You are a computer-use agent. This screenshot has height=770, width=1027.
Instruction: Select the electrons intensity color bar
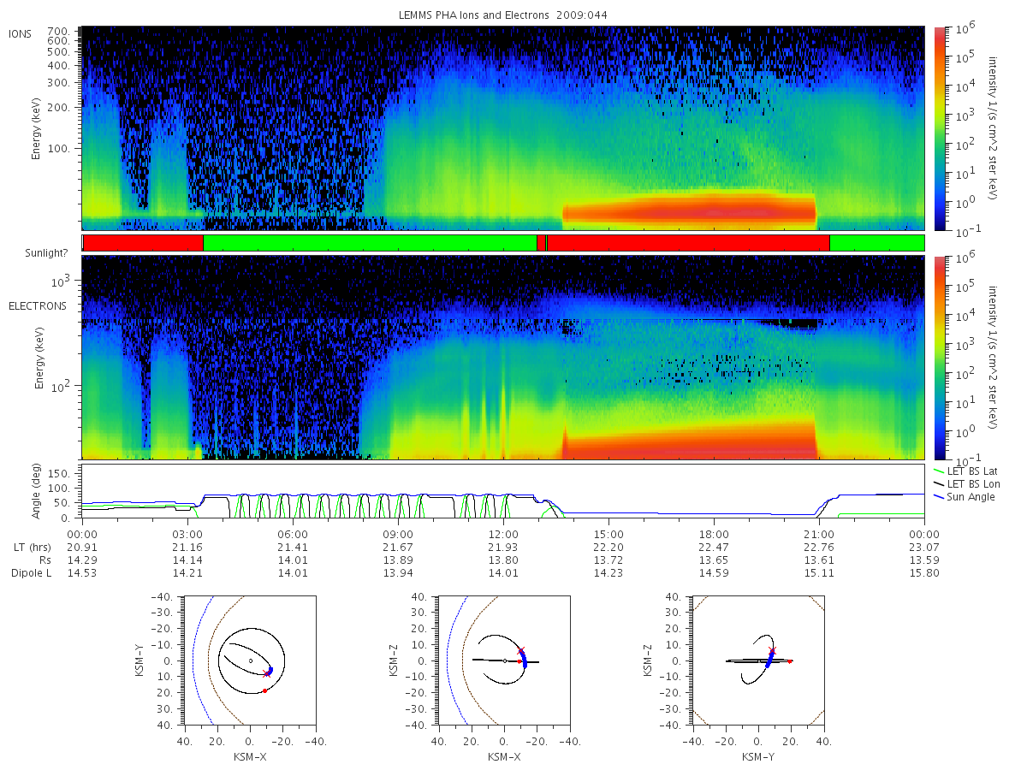pyautogui.click(x=939, y=357)
